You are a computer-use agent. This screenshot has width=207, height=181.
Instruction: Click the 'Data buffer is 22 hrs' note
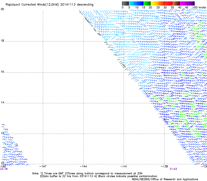pyautogui.click(x=98, y=176)
